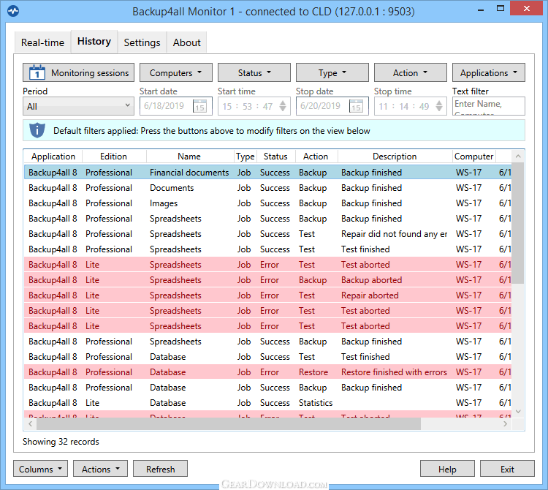Adjust the Stop time spinner arrows

click(x=439, y=106)
